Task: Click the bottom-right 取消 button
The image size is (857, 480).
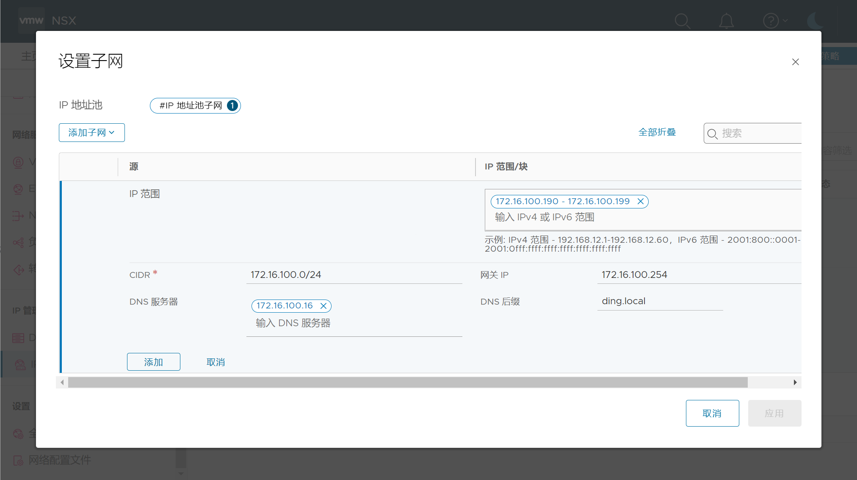Action: point(712,413)
